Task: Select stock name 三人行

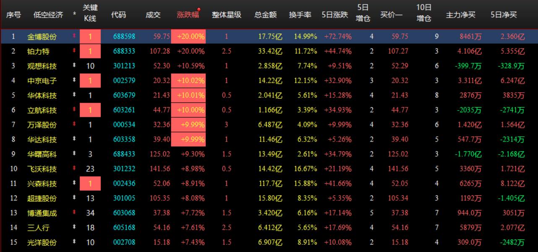Action: click(x=38, y=228)
